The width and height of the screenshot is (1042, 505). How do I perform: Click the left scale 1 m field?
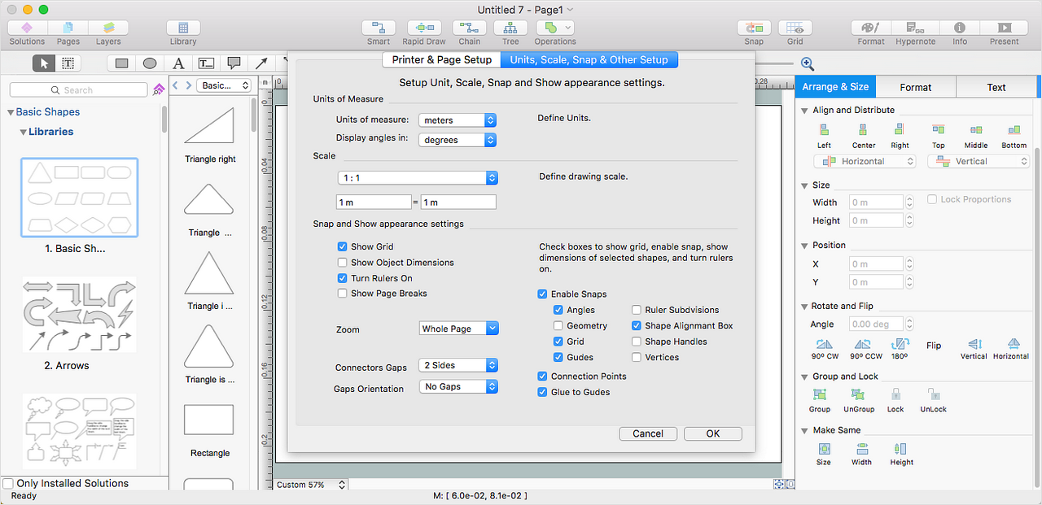tap(374, 202)
